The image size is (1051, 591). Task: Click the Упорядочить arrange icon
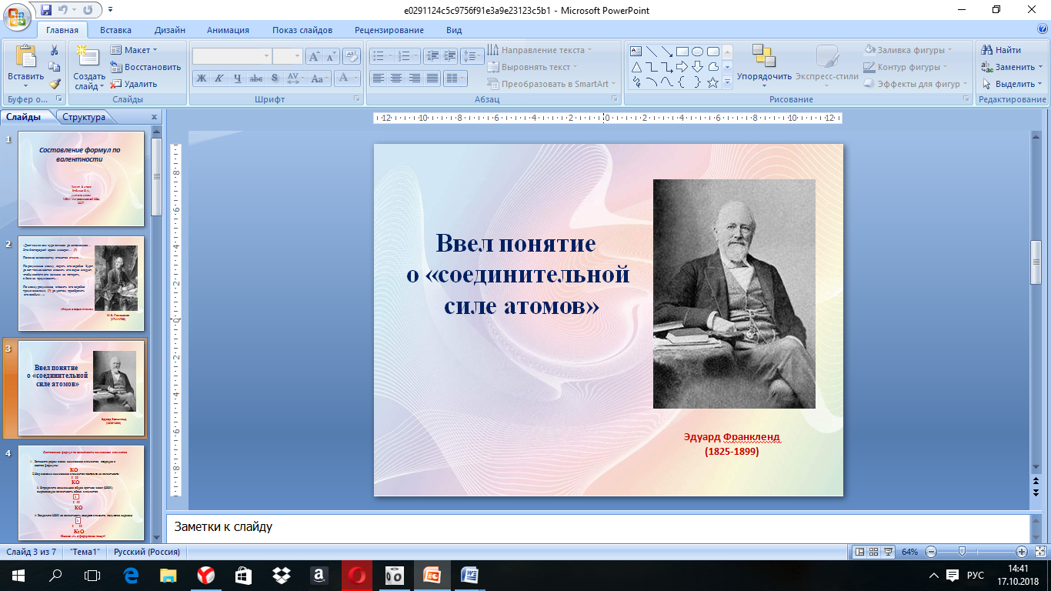click(764, 56)
